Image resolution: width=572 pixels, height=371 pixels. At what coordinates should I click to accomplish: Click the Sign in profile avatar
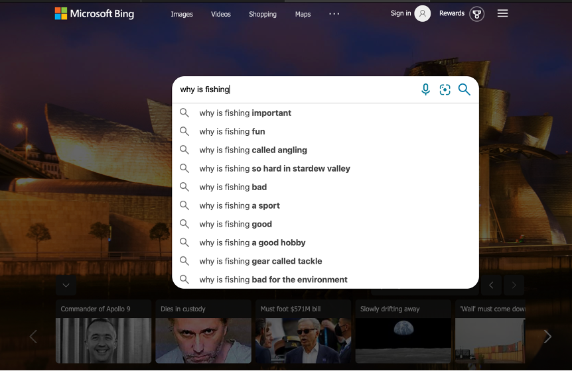(x=422, y=14)
